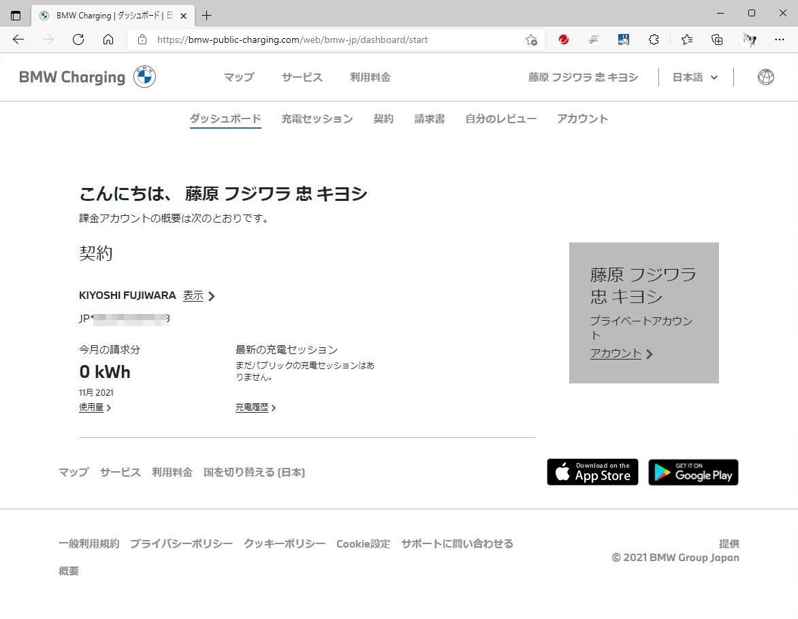Image resolution: width=798 pixels, height=619 pixels.
Task: Minimize the browser window
Action: coord(720,13)
